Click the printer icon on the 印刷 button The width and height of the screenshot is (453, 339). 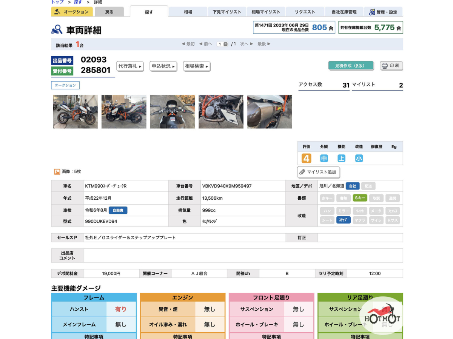pyautogui.click(x=385, y=66)
